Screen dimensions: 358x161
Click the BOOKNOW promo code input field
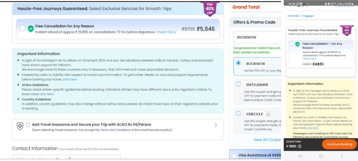(x=257, y=37)
